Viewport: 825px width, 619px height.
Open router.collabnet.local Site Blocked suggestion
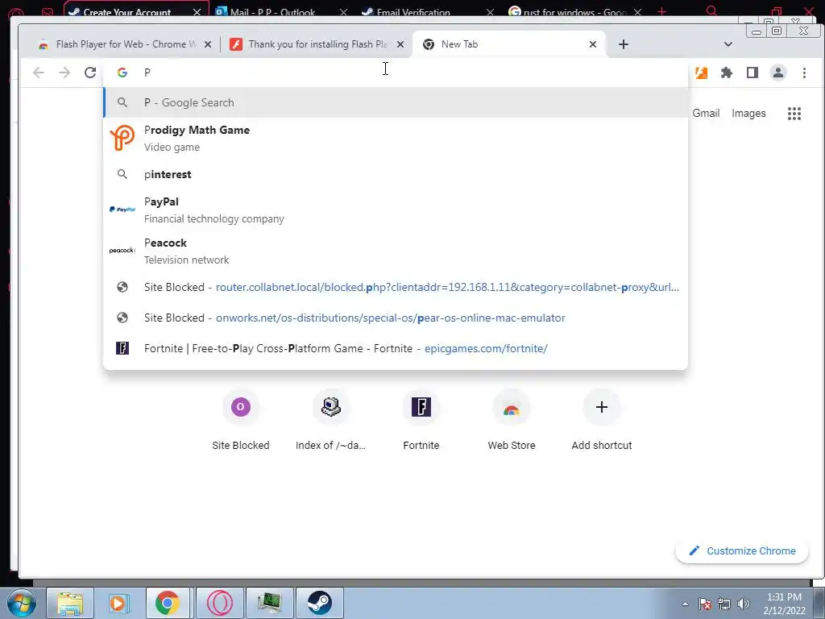point(396,288)
